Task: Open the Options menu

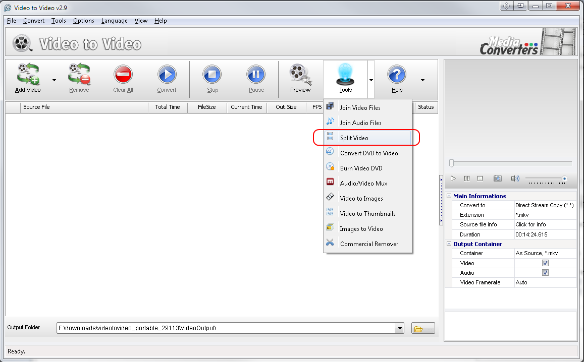Action: pos(83,21)
